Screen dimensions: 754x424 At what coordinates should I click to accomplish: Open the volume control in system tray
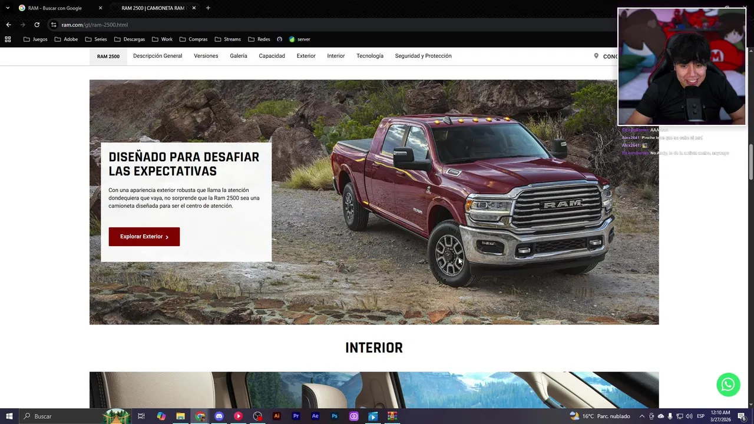click(x=689, y=416)
